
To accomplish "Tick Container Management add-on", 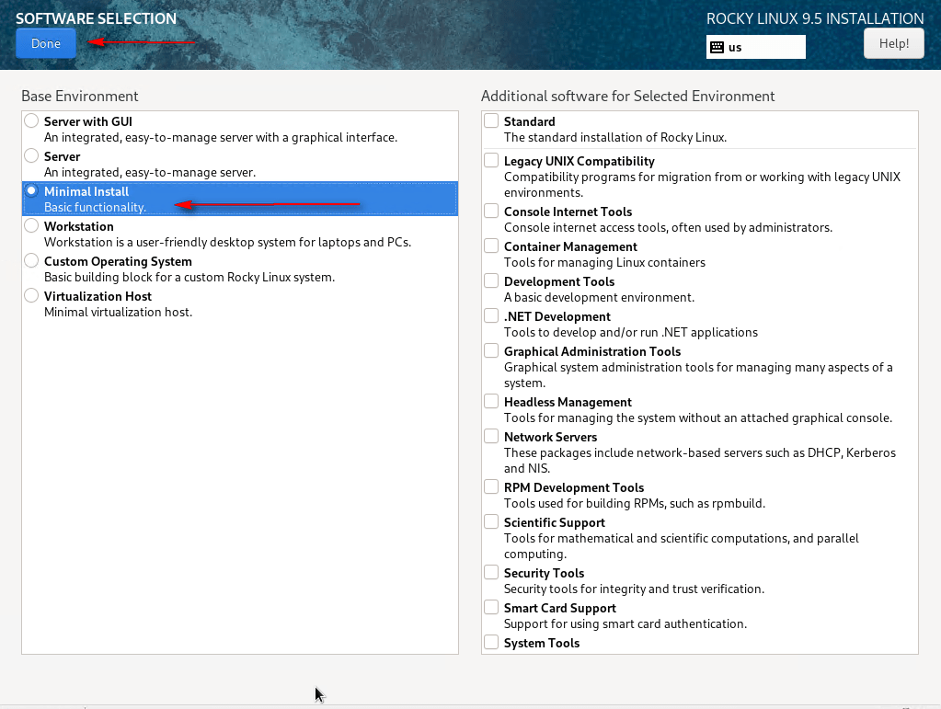I will click(492, 246).
